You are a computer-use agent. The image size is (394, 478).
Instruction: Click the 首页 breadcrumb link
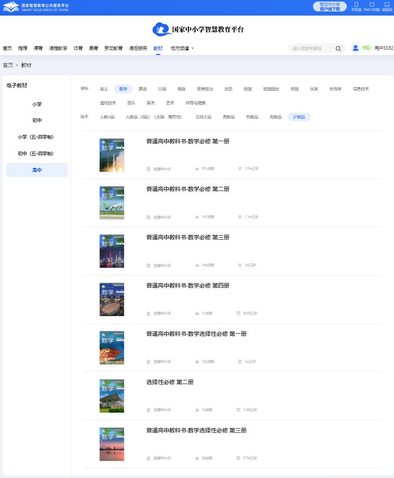(x=8, y=65)
